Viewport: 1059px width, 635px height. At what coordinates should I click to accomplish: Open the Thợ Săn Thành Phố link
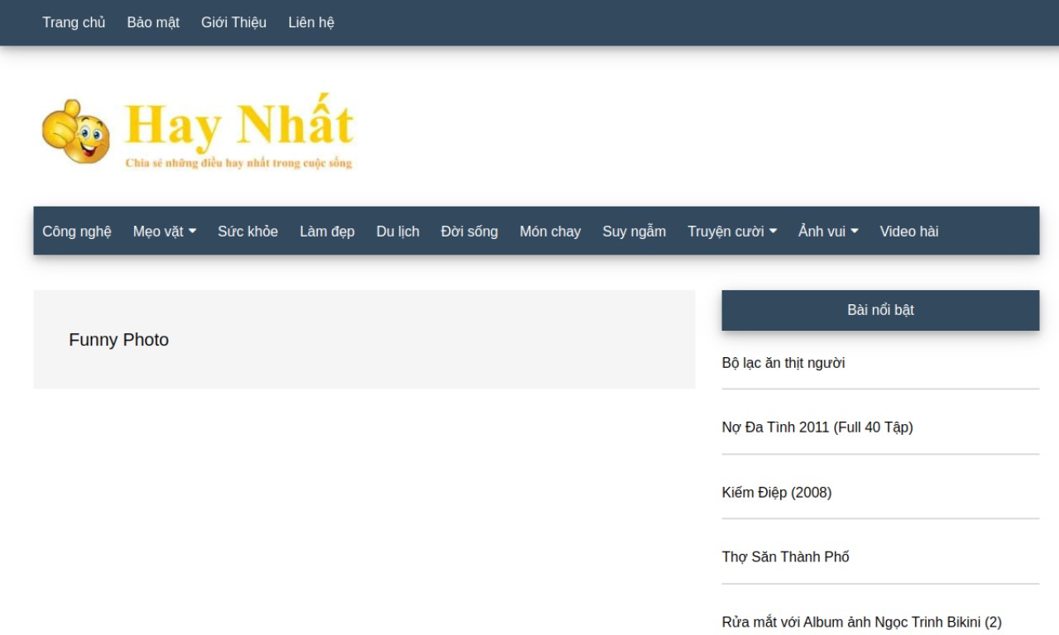pyautogui.click(x=785, y=557)
